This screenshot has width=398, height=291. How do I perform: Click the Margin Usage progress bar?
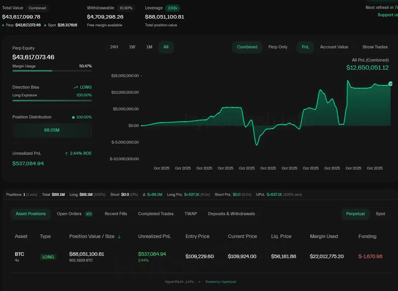52,71
